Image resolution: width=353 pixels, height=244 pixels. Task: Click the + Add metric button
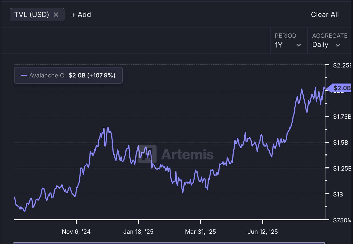(x=81, y=15)
